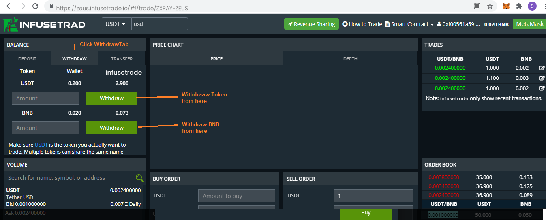
Task: Open account address 0xf00561a59f menu
Action: tap(458, 24)
